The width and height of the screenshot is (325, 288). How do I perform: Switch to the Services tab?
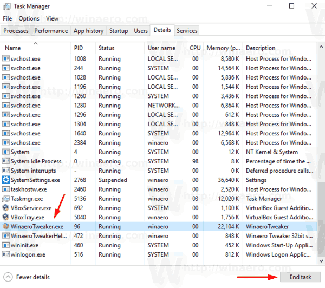coord(187,31)
